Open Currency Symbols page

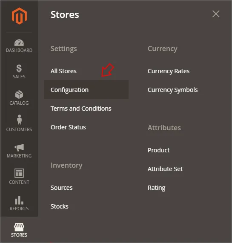172,90
